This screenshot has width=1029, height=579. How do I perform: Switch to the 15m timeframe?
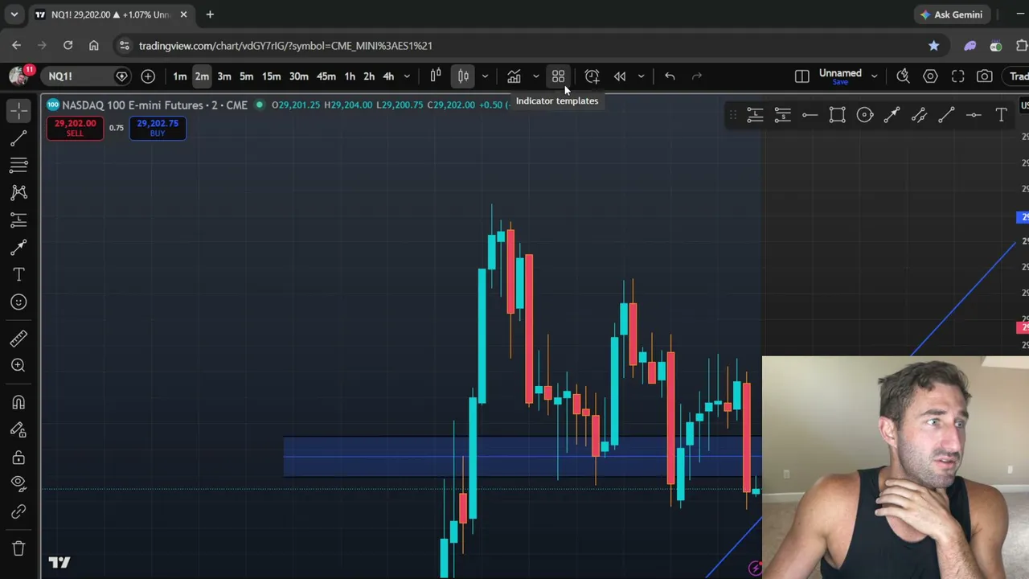[x=271, y=76]
